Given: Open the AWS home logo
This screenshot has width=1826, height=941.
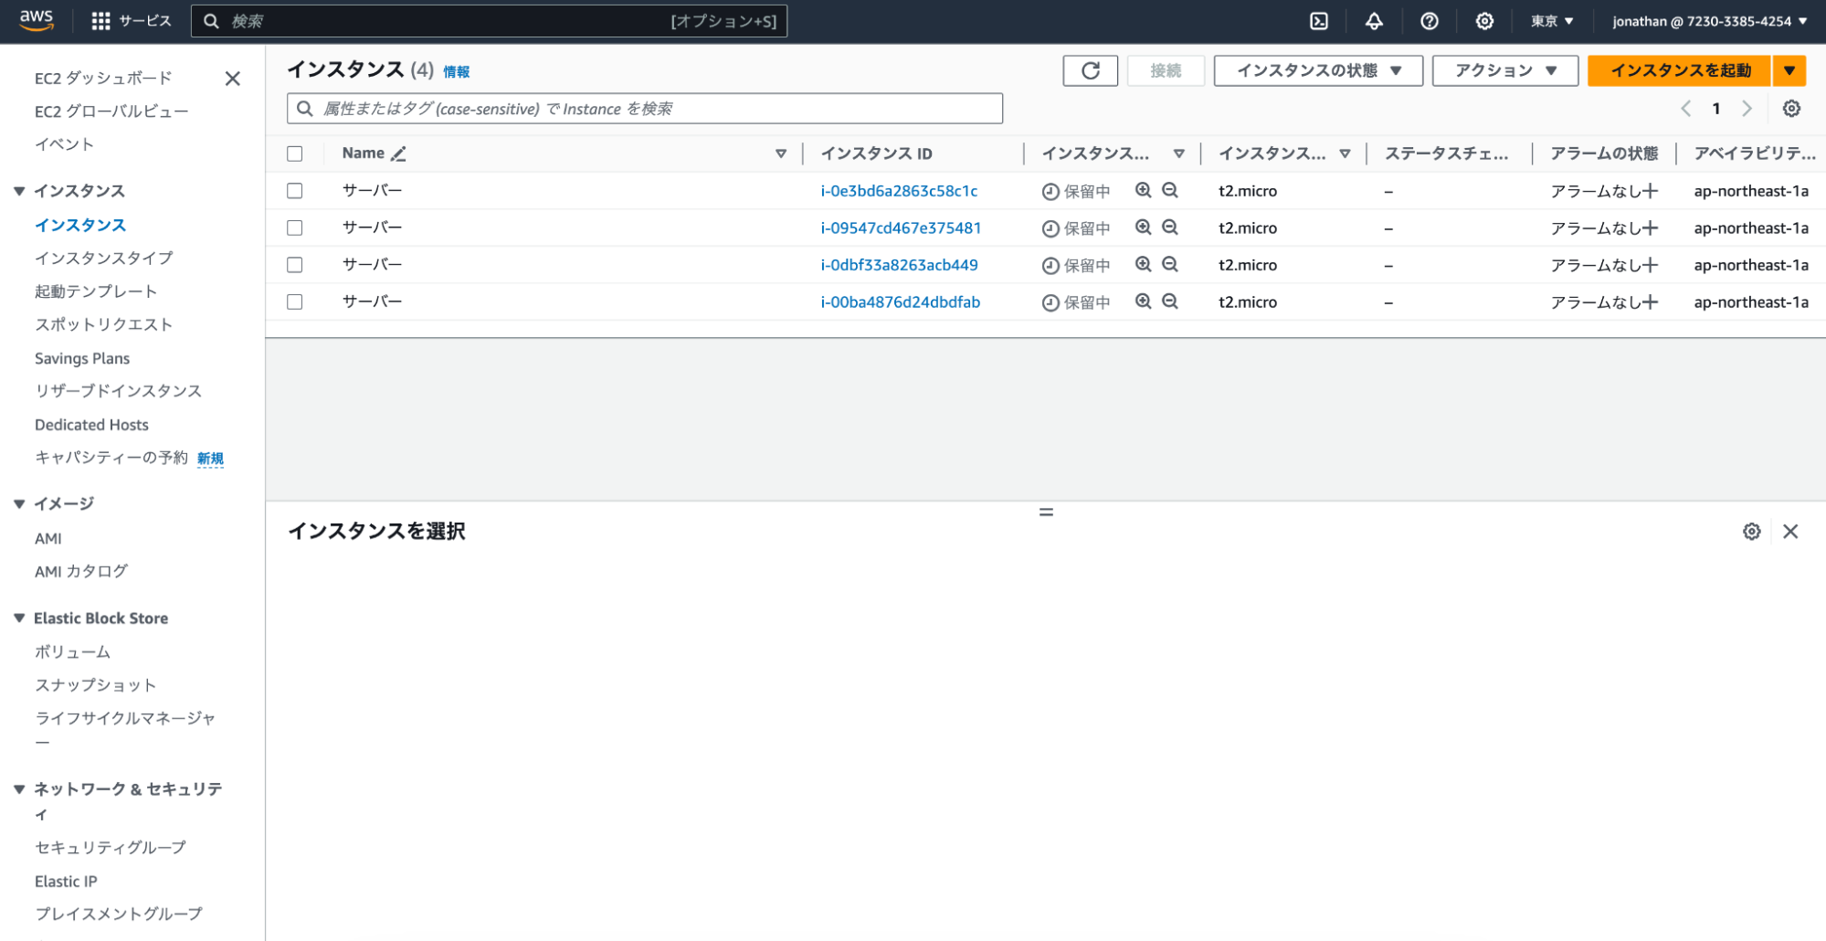Looking at the screenshot, I should tap(37, 20).
